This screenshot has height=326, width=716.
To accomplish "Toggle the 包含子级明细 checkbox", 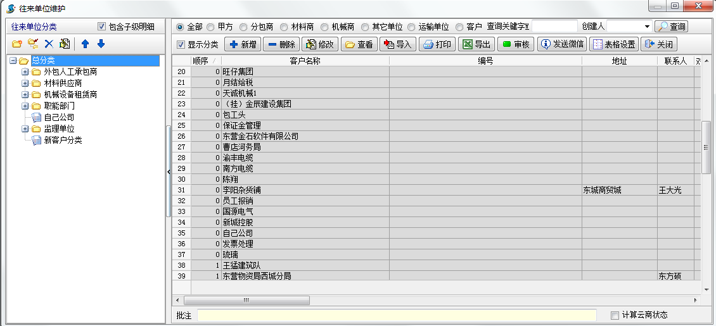I will (x=101, y=27).
